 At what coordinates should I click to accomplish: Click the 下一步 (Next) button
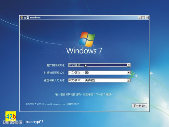139,106
